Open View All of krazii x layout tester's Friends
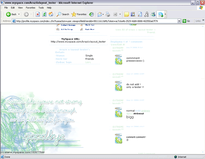Image resolution: width=205 pixels, height=159 pixels. (x=135, y=31)
